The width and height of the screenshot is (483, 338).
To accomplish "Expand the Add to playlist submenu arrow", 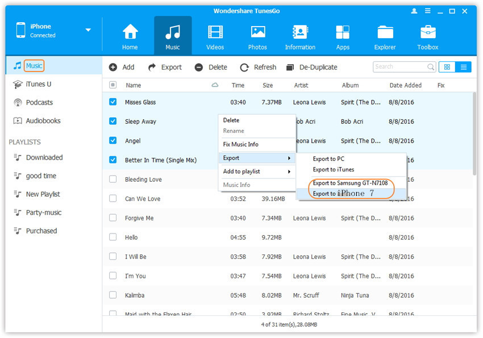I will coord(289,172).
